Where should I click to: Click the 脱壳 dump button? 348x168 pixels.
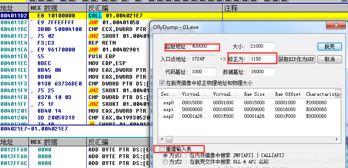[x=329, y=47]
